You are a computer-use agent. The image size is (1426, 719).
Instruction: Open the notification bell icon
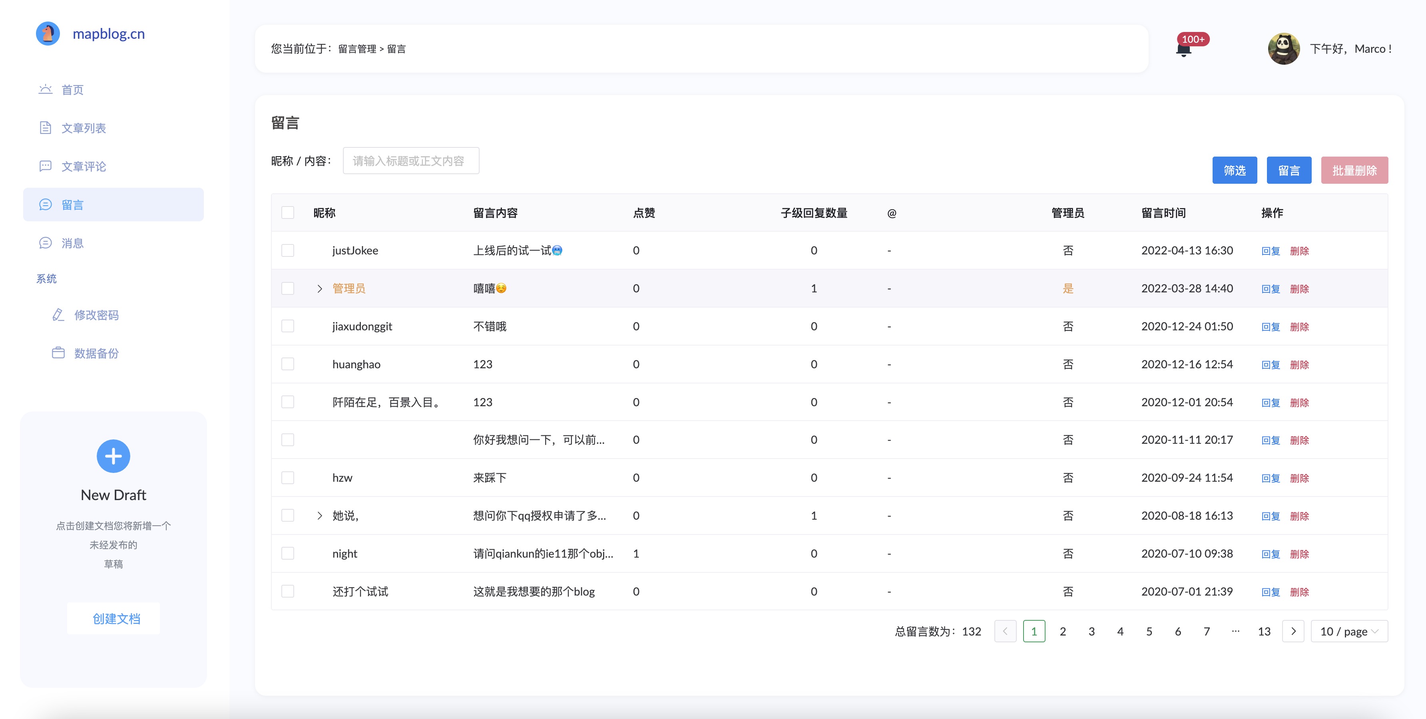[1183, 51]
